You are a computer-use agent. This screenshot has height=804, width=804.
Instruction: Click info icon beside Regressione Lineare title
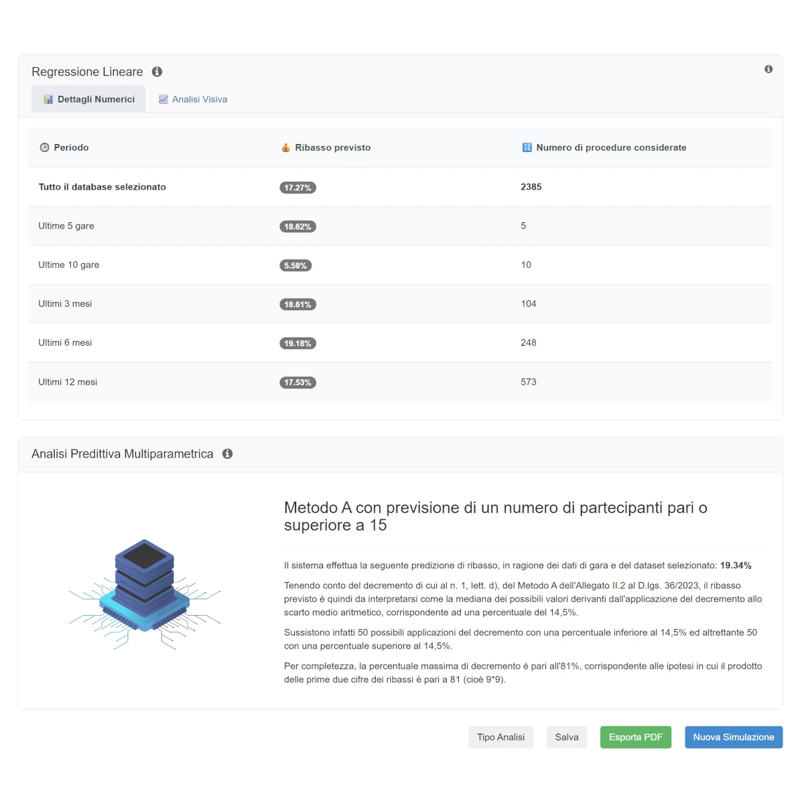point(157,72)
